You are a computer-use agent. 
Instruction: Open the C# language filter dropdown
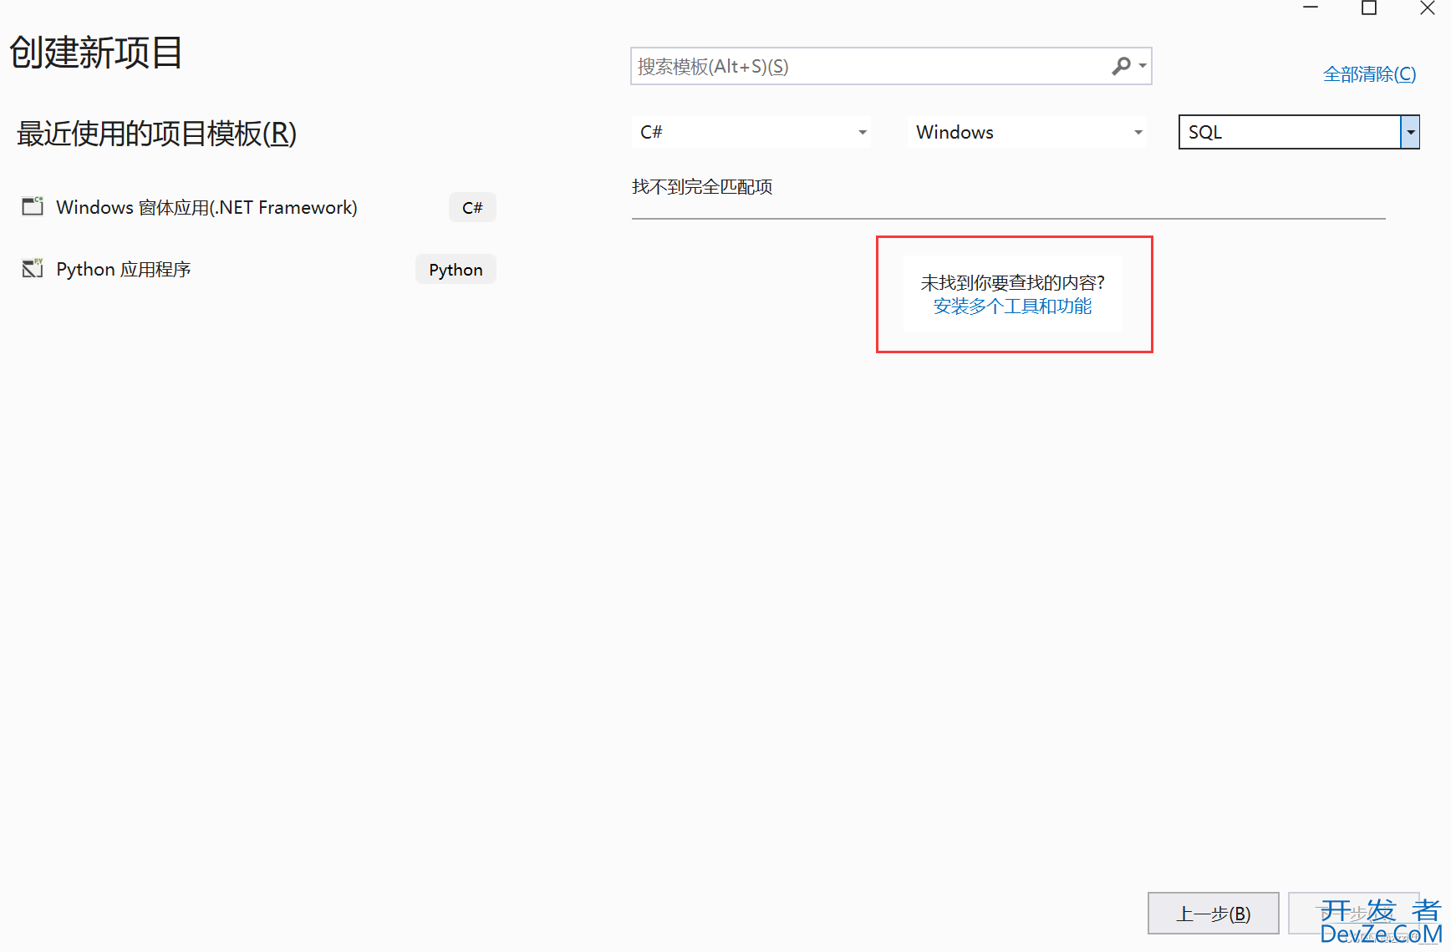point(751,132)
